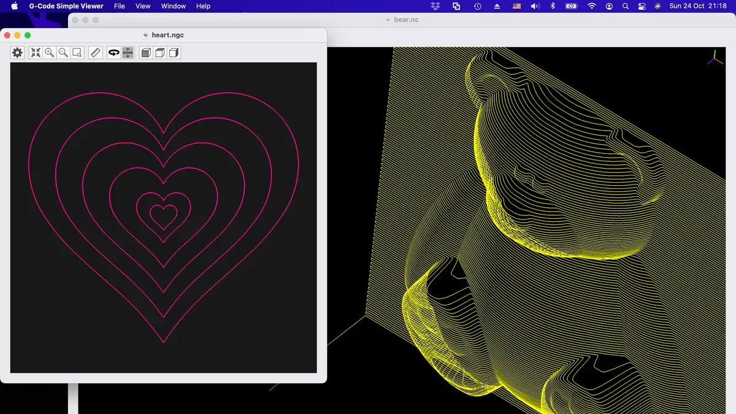Viewport: 736px width, 414px height.
Task: Activate the rotate view mode icon
Action: pyautogui.click(x=113, y=53)
